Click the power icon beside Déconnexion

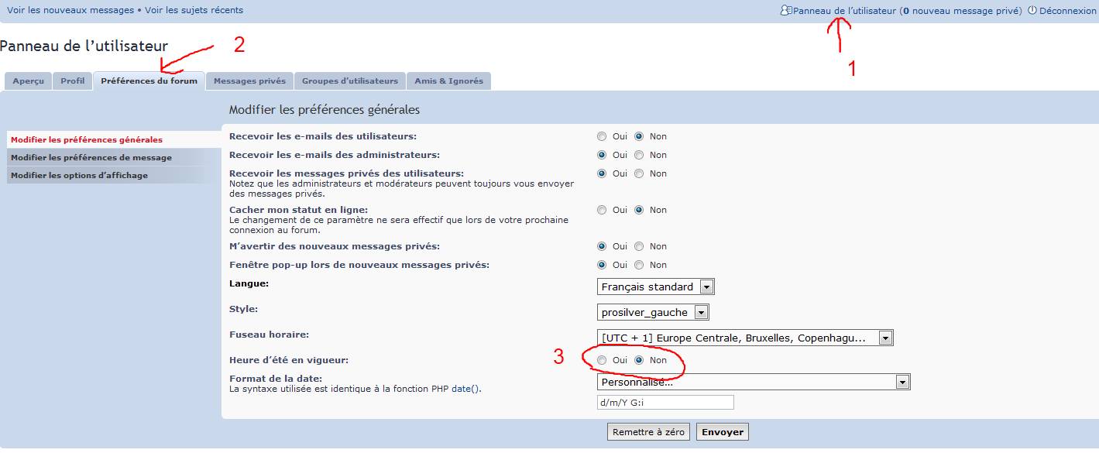(1032, 11)
